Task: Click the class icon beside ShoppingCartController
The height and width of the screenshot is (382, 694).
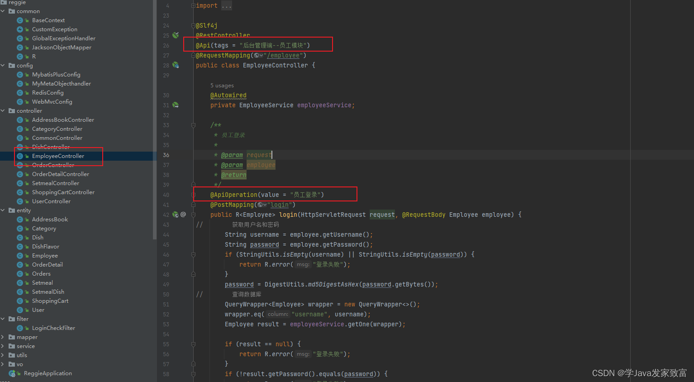Action: (20, 192)
